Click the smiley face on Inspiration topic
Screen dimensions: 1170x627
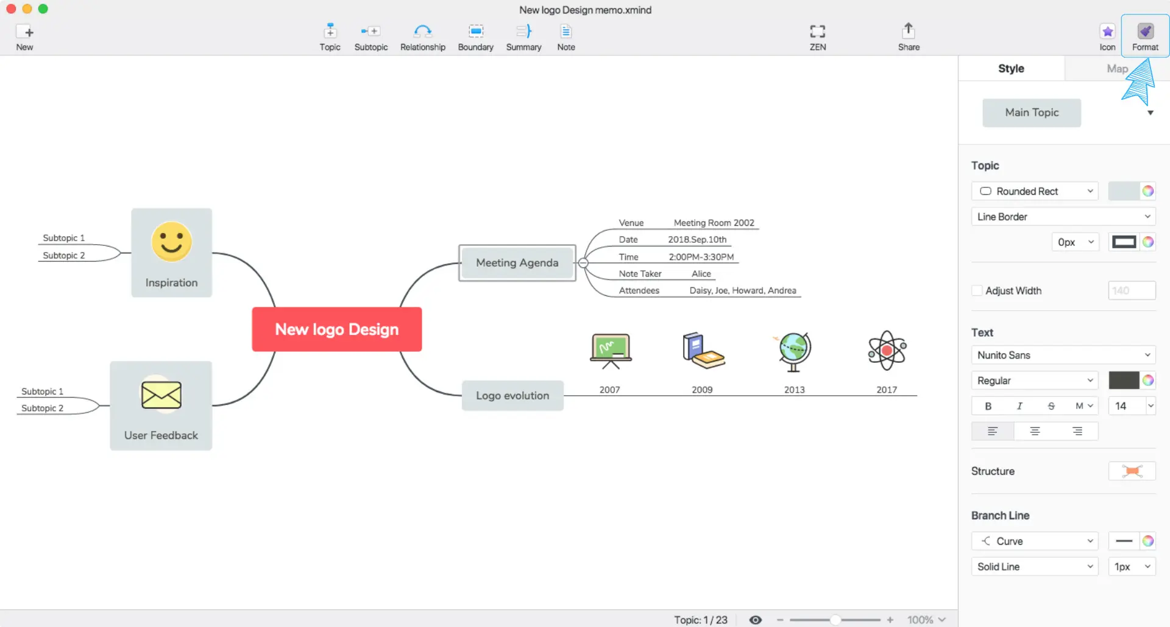click(171, 242)
